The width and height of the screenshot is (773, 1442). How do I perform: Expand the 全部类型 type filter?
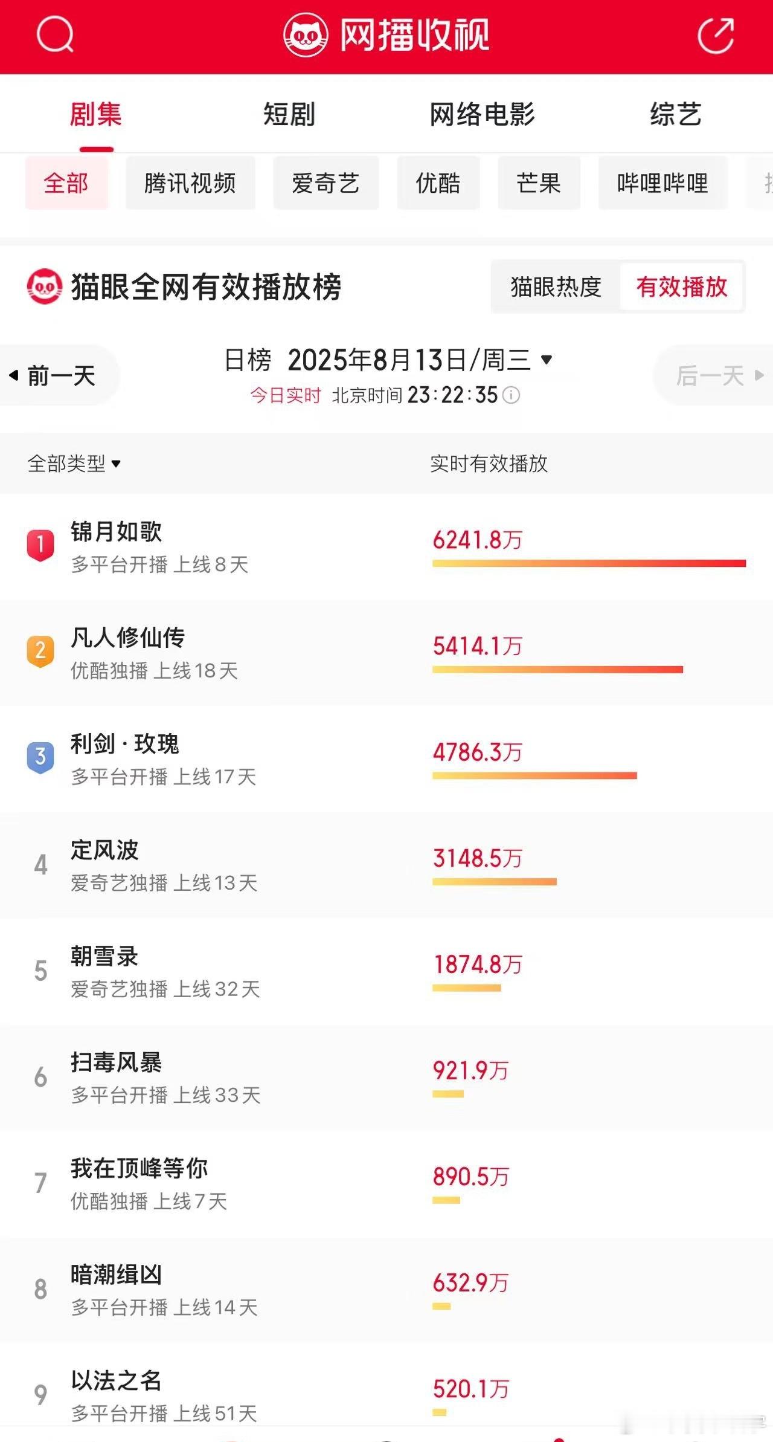click(74, 464)
